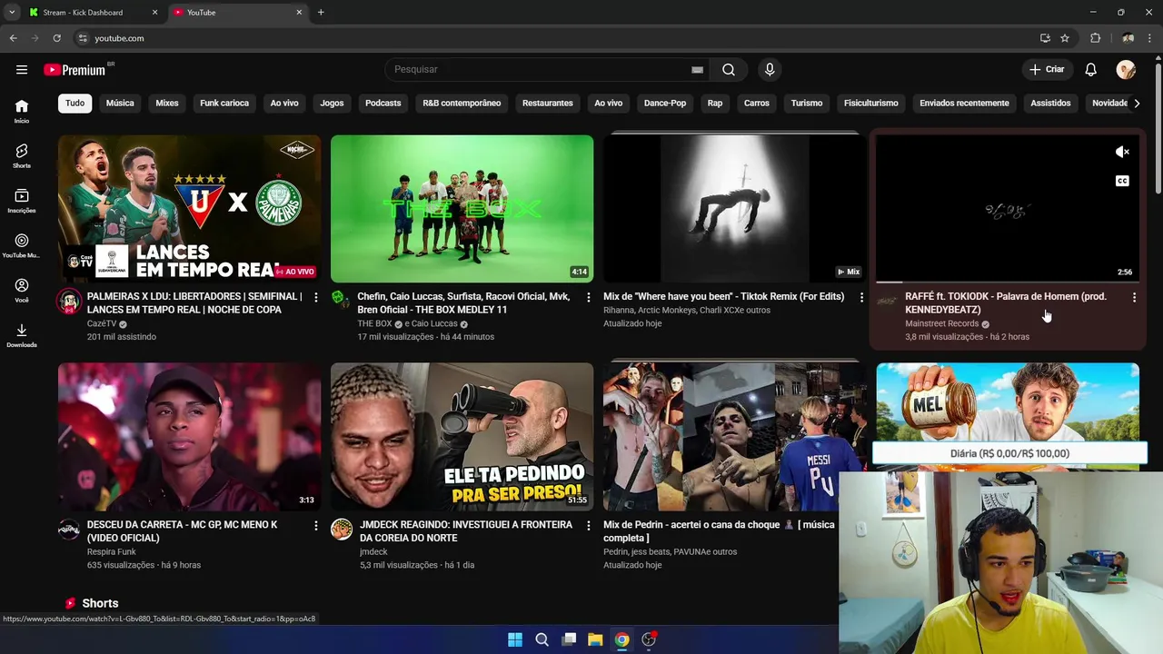The width and height of the screenshot is (1163, 654).
Task: Open the Respira Funk channel name link
Action: click(x=112, y=551)
